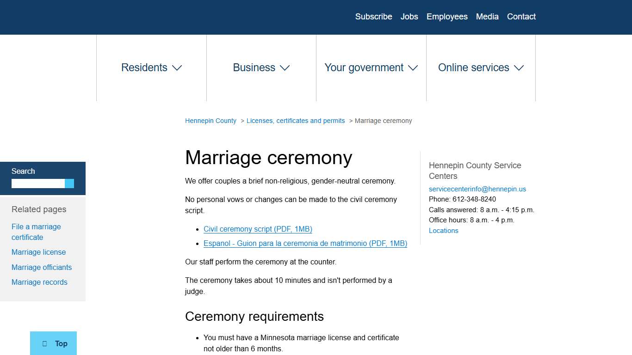Navigate to Hennepin County breadcrumb link
This screenshot has height=355, width=632.
[x=211, y=121]
